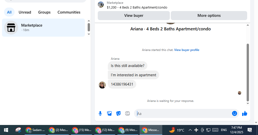
Task: Switch to the Groups tab
Action: 44,12
